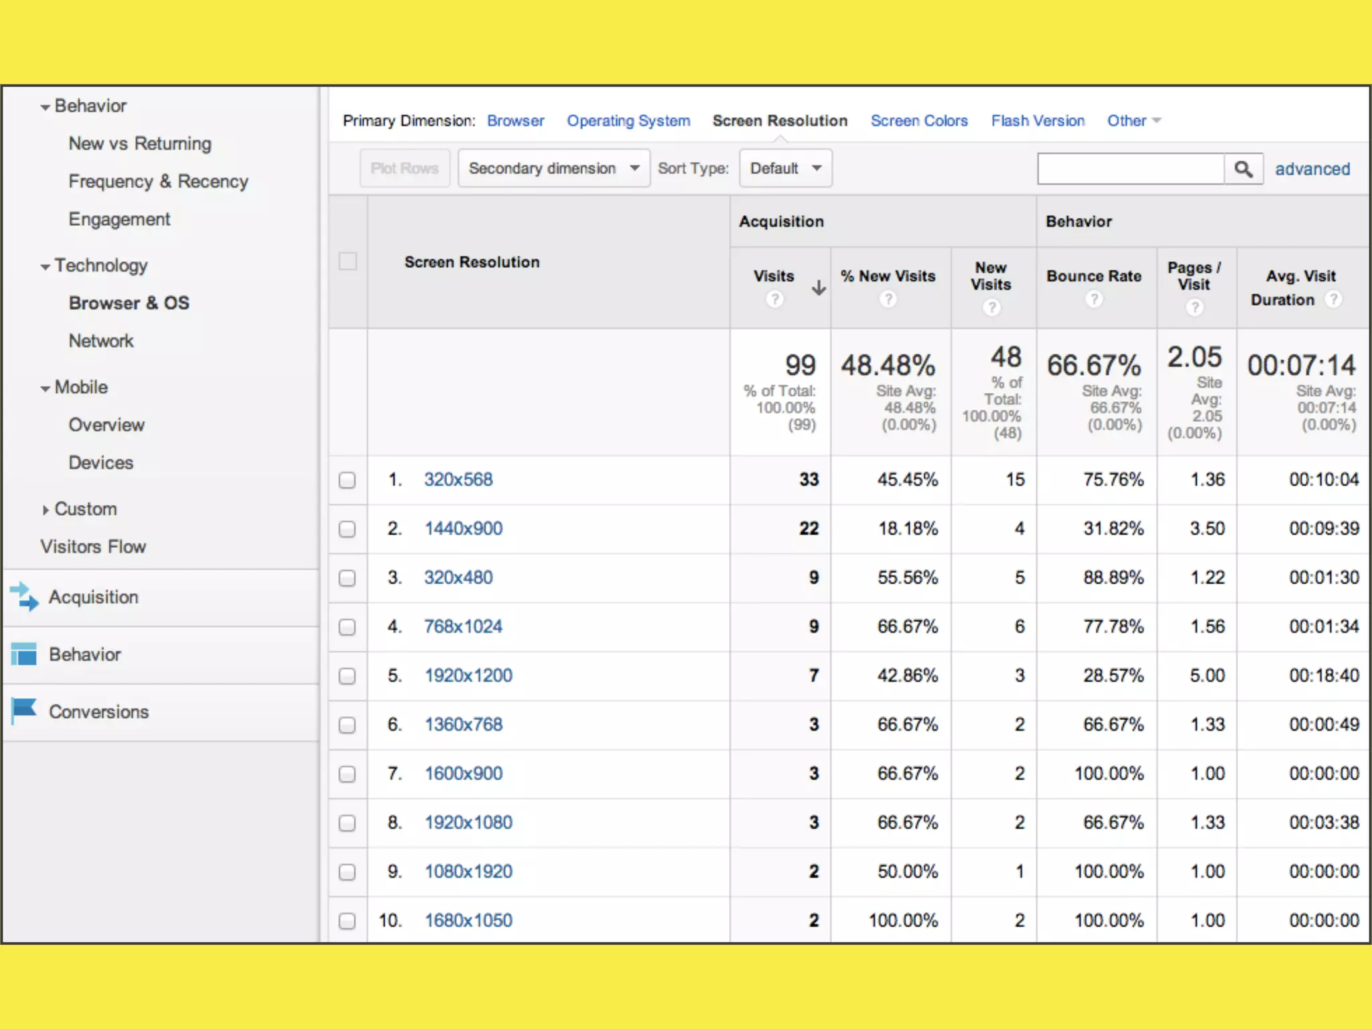The image size is (1372, 1029).
Task: Click the Behavior section icon in sidebar
Action: coord(24,654)
